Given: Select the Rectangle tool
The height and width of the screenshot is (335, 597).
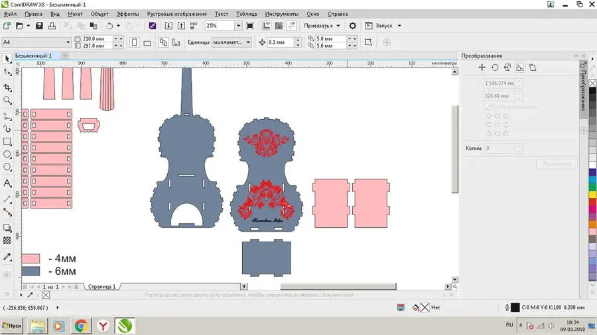Looking at the screenshot, I should point(7,142).
